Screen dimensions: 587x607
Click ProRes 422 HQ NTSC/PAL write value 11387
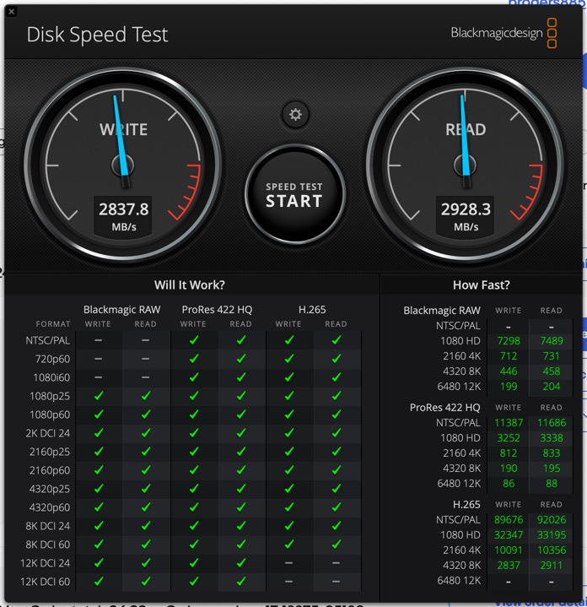coord(509,423)
